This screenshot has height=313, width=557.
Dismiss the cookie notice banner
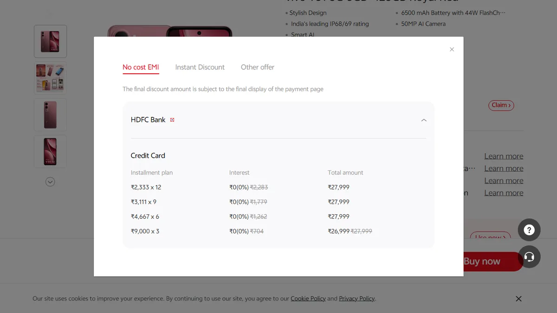pos(518,299)
